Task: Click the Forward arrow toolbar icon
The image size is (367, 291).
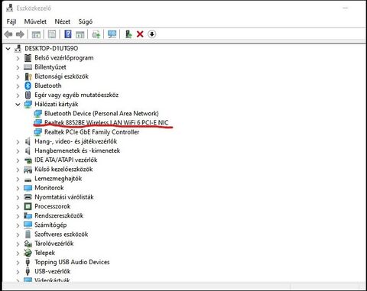Action: 20,34
